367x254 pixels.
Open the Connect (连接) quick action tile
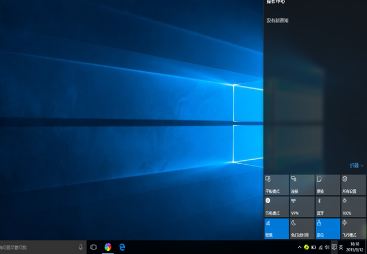pos(302,185)
